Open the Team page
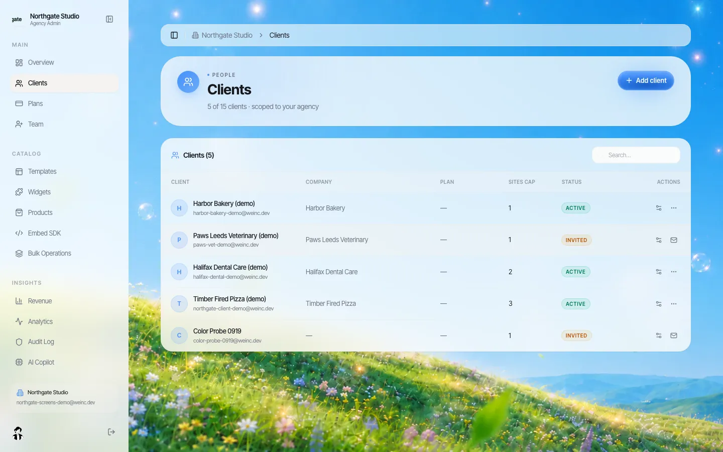723x452 pixels. click(x=64, y=124)
